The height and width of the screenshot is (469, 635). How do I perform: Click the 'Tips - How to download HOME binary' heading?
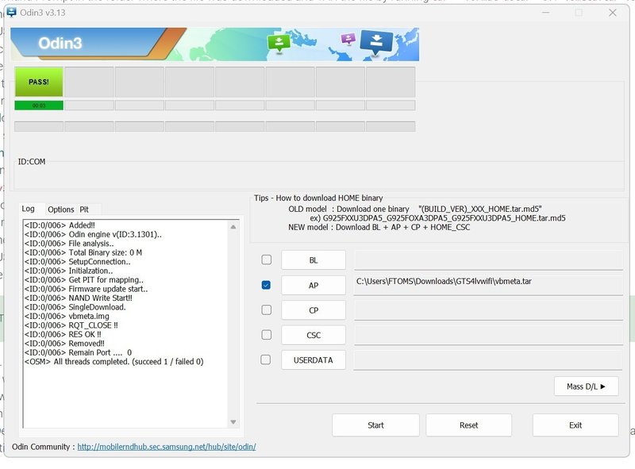318,198
